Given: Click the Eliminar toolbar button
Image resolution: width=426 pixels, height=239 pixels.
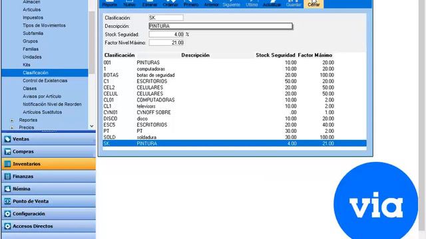Looking at the screenshot, I should click(x=150, y=4).
